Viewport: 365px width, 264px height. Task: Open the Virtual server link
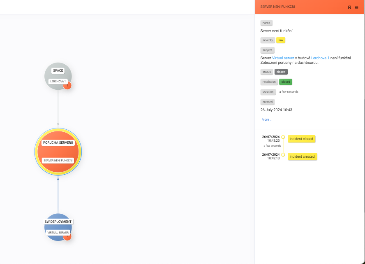[283, 58]
